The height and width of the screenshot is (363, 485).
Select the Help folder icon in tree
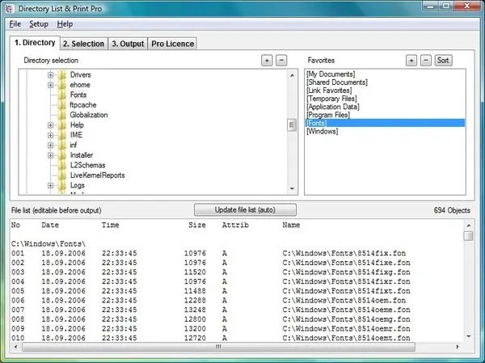(x=62, y=125)
